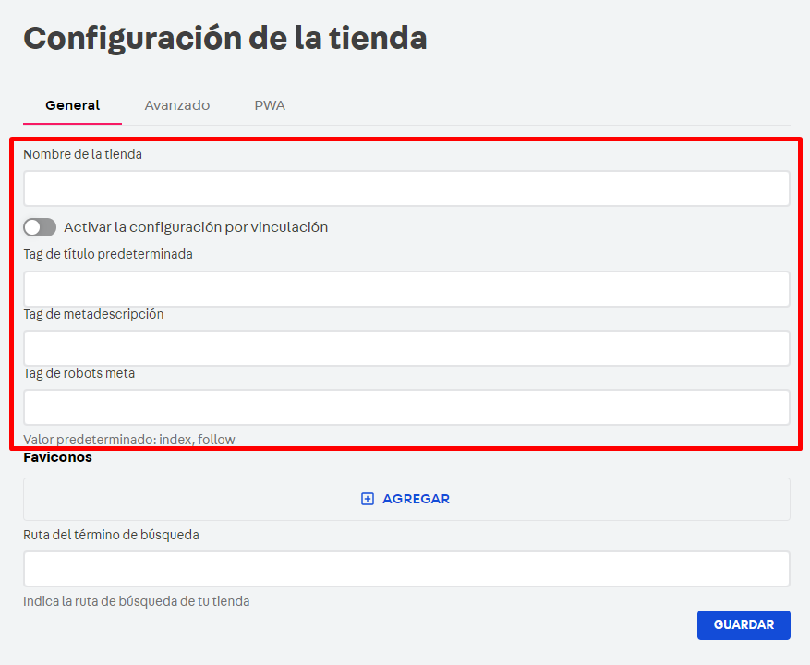Save settings with the GUARDAR button
Image resolution: width=810 pixels, height=665 pixels.
point(743,625)
